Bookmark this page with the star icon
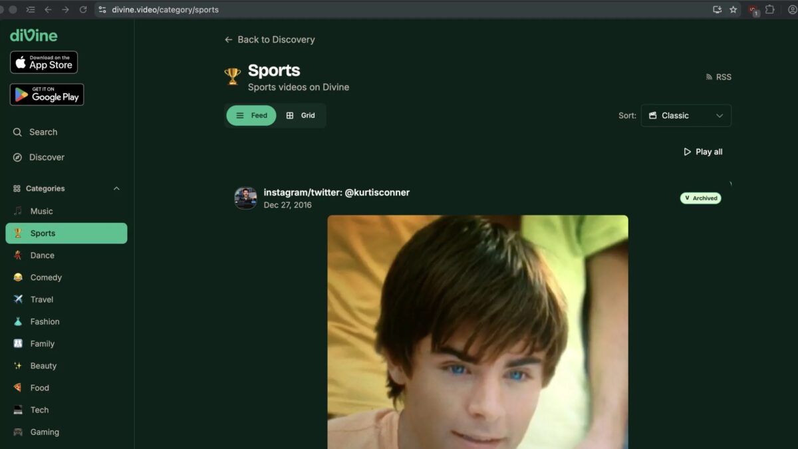Viewport: 798px width, 449px height. click(x=733, y=10)
